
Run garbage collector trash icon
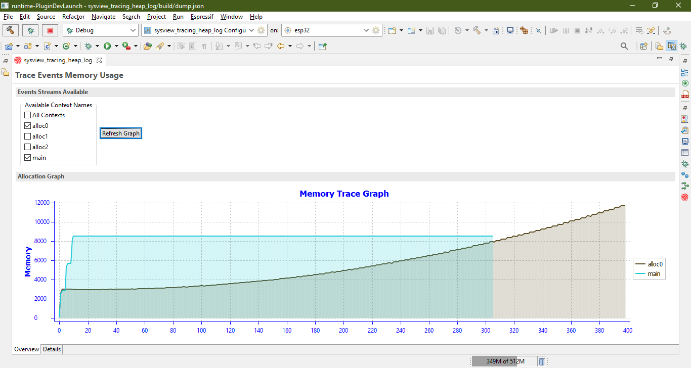click(x=542, y=361)
